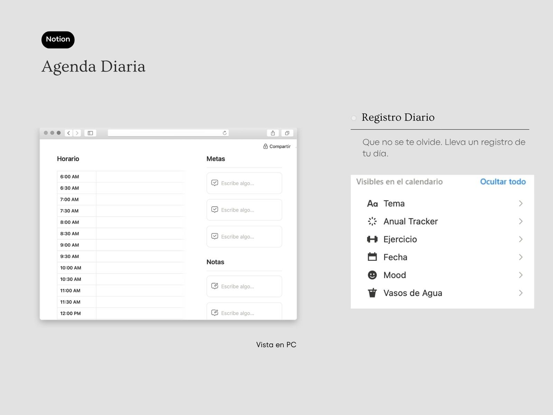Viewport: 553px width, 415px height.
Task: Expand the Anual Tracker chevron
Action: (x=521, y=221)
